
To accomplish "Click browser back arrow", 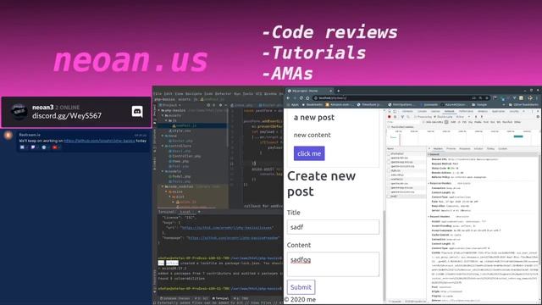I will [x=288, y=98].
